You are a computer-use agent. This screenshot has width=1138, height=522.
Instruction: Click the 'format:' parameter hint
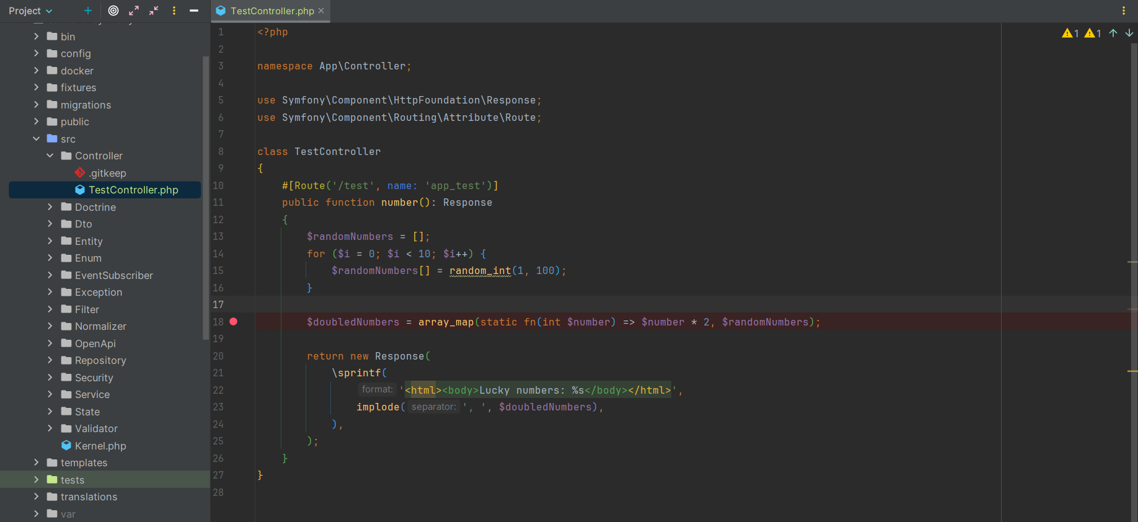click(377, 389)
